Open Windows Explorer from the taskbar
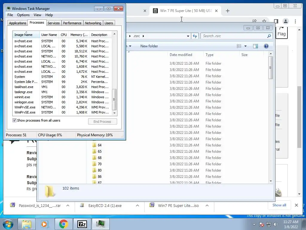 27,224
